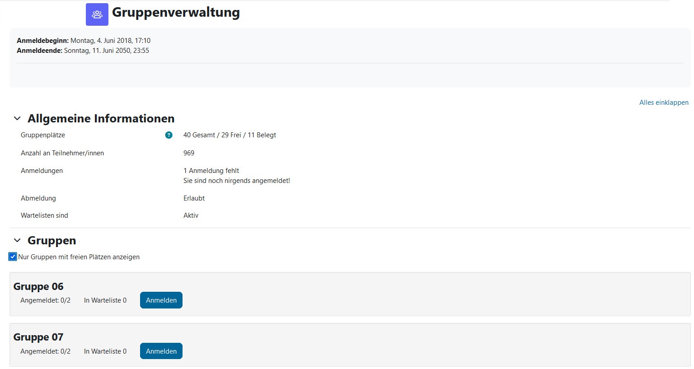Uncheck Nur Gruppen mit freien Plätzen anzeigen
The height and width of the screenshot is (369, 694).
[13, 257]
